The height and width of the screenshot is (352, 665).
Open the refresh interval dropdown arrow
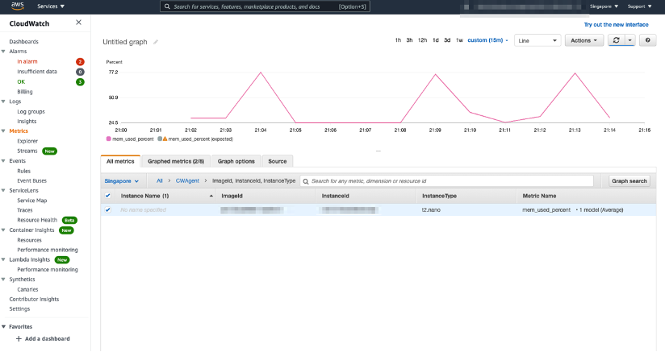pos(629,40)
